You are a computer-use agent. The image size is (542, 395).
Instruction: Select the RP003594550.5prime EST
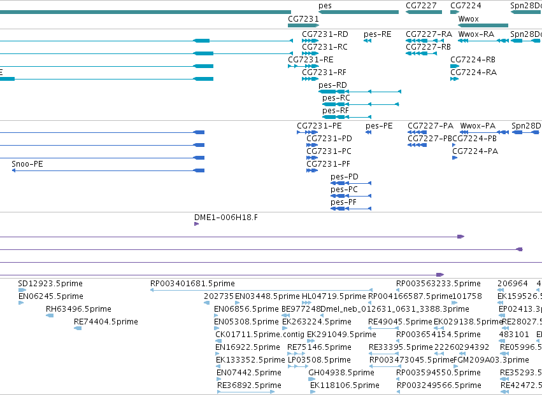pyautogui.click(x=398, y=380)
